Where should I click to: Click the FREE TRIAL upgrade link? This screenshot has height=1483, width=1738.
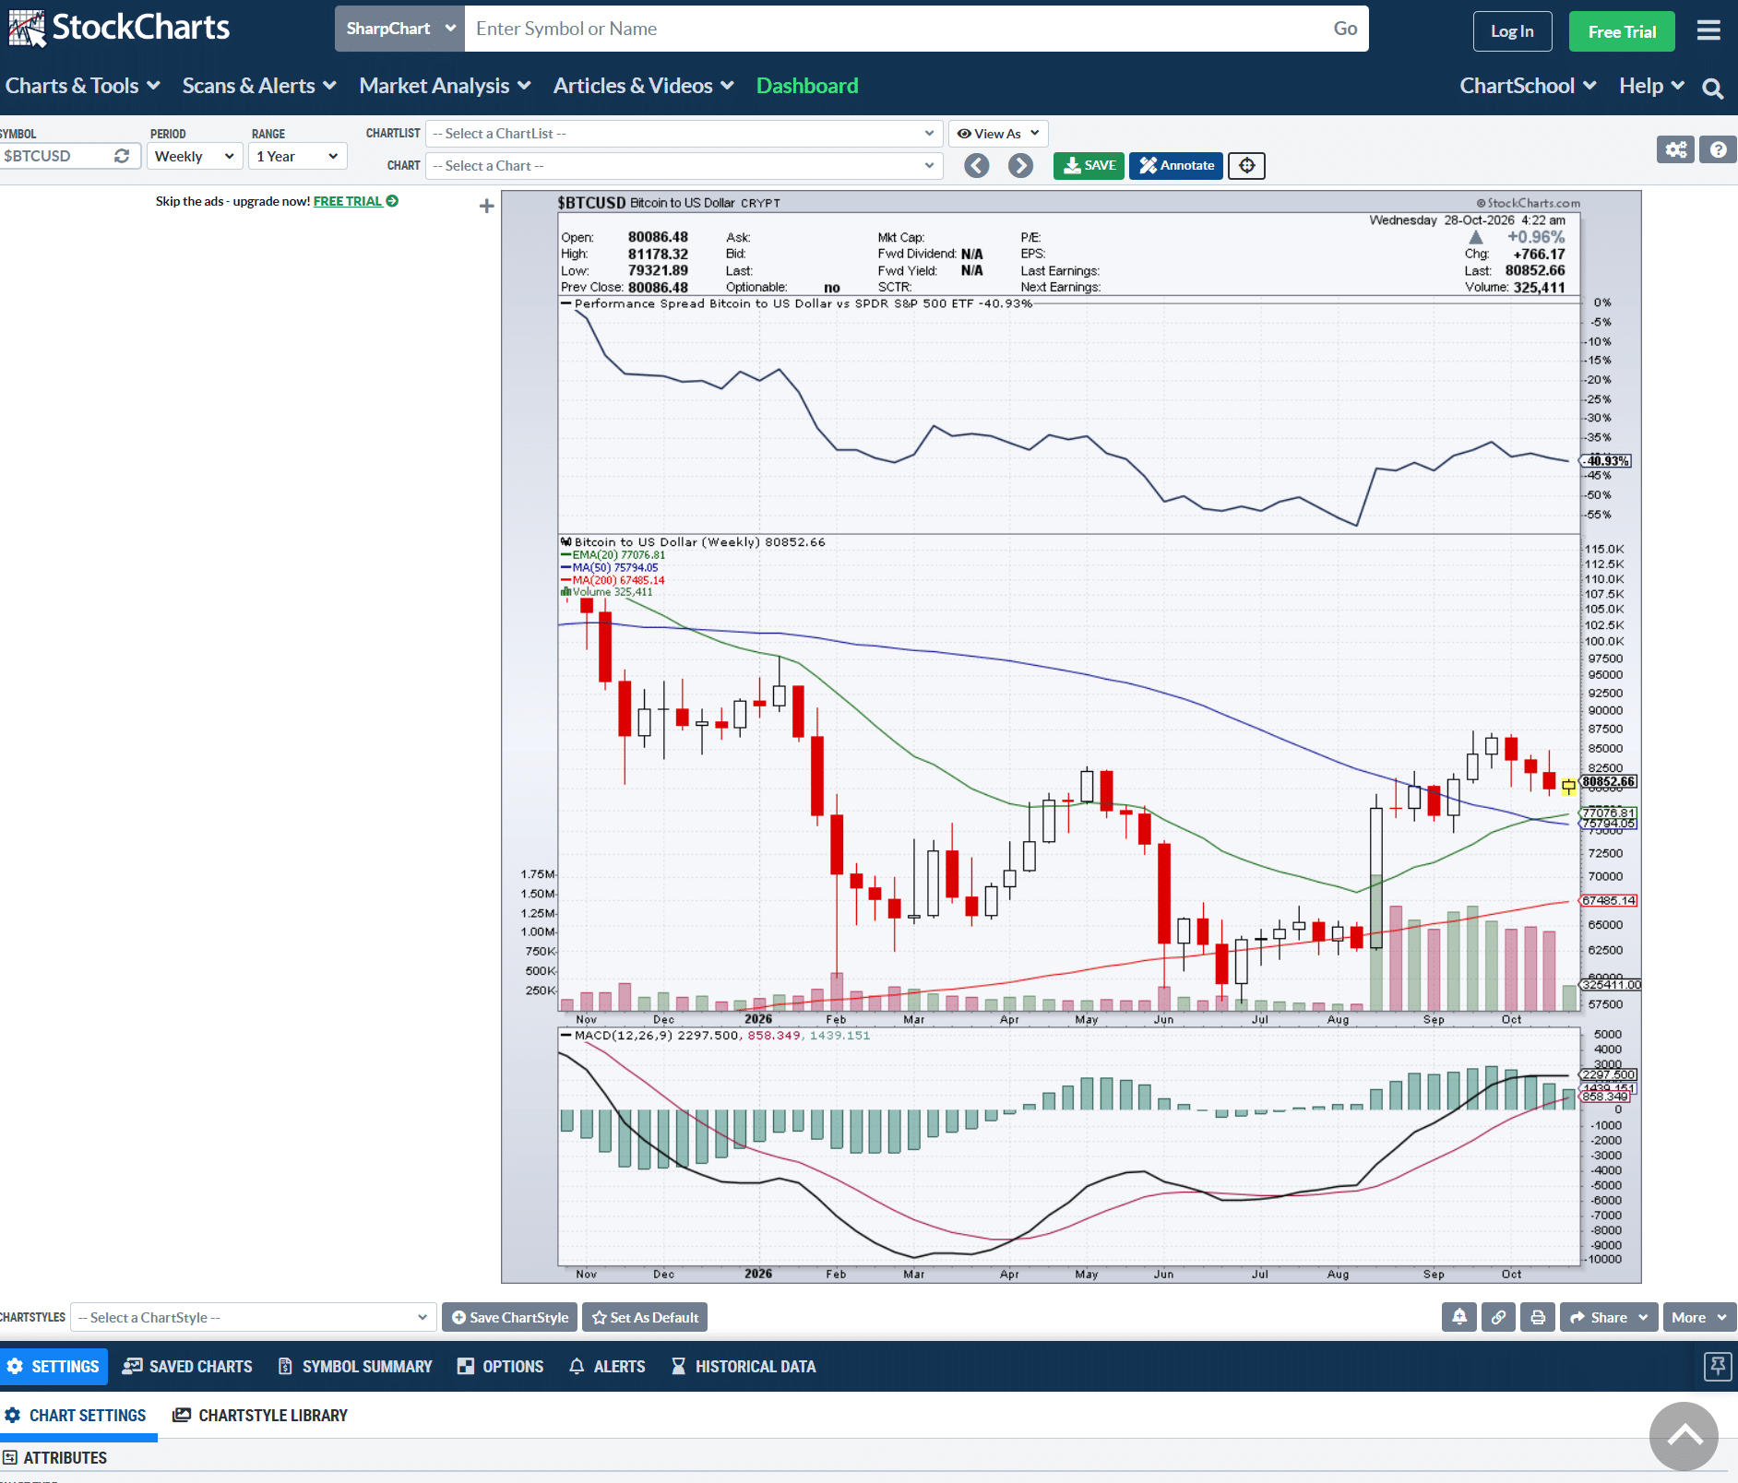356,201
